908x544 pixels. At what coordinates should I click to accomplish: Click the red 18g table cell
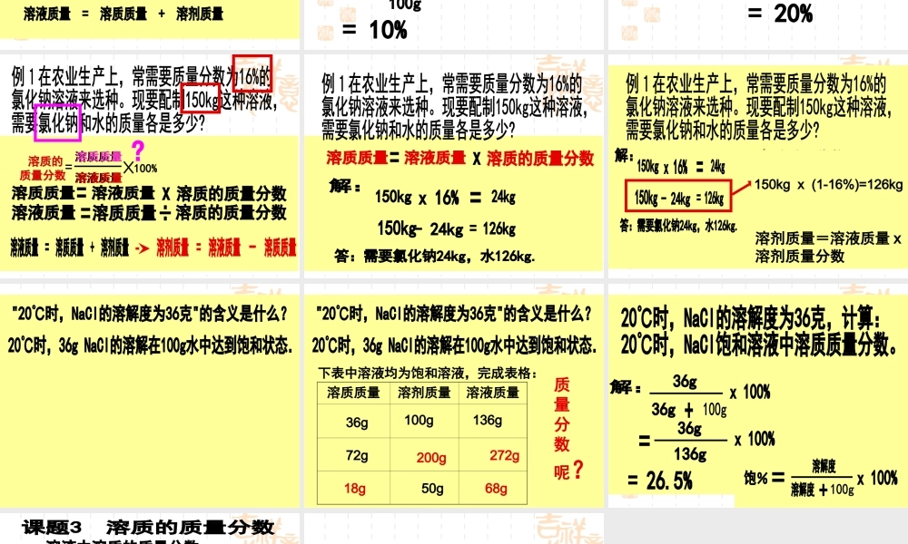(x=355, y=489)
